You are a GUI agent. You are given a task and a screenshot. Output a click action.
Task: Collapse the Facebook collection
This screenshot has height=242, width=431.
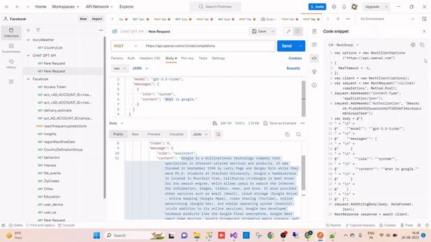[x=28, y=79]
